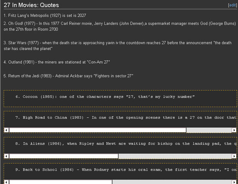Click the 'Cocoon (1985)' preformatted line
This screenshot has height=184, width=238.
pyautogui.click(x=105, y=97)
